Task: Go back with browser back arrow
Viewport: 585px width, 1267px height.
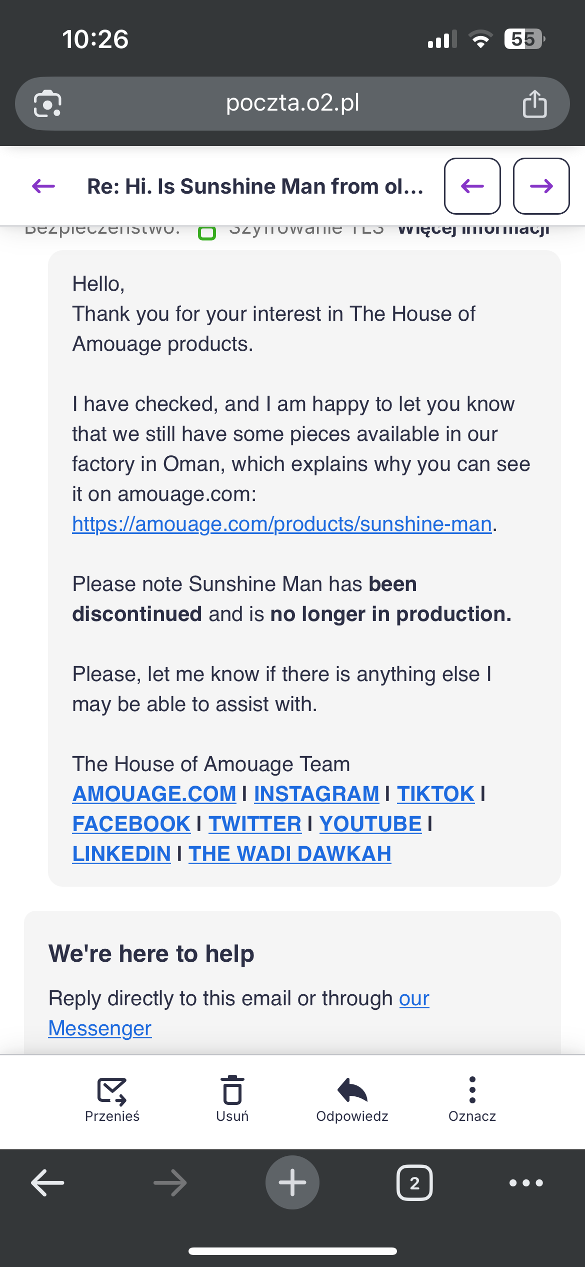Action: click(47, 1183)
